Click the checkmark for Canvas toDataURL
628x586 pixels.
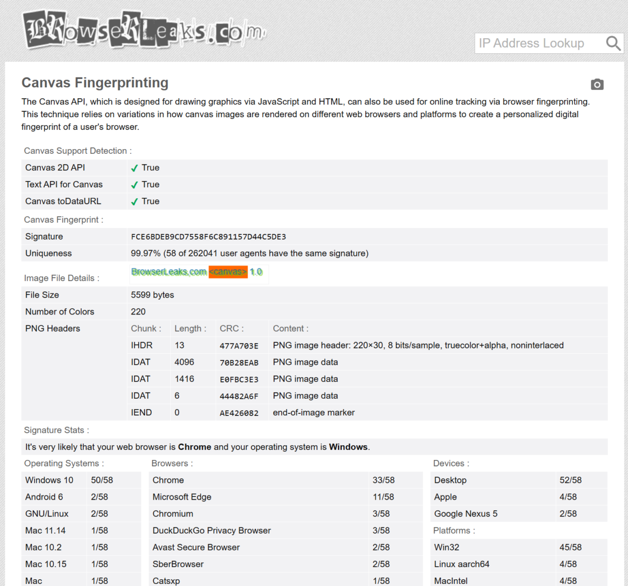point(134,201)
